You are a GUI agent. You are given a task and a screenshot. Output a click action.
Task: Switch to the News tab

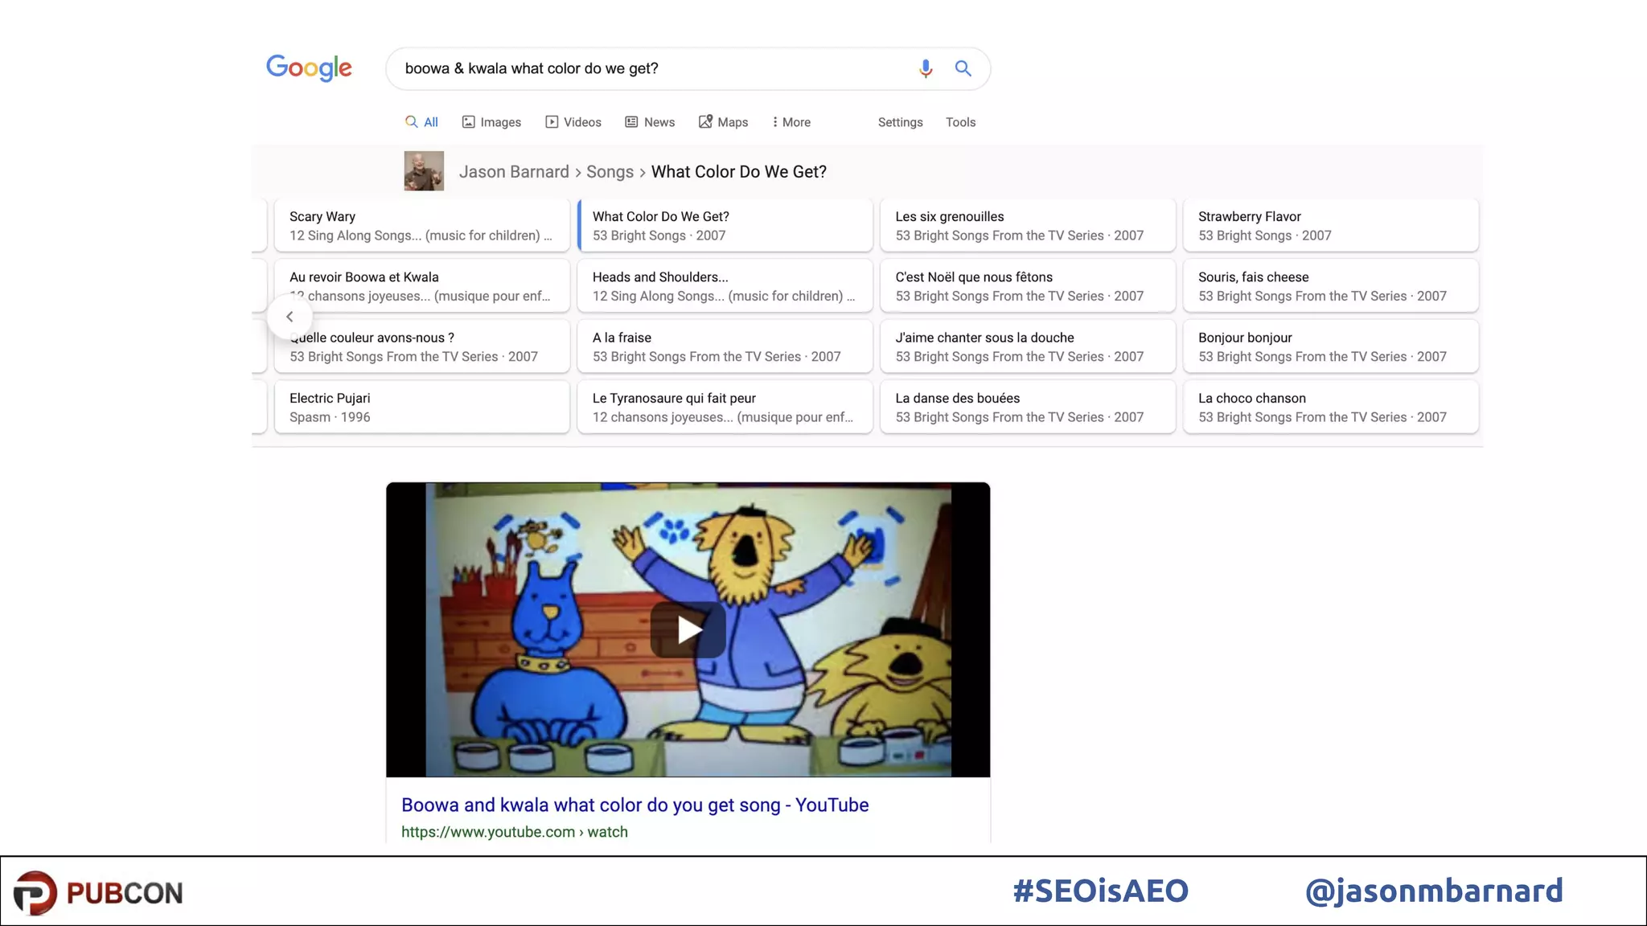pyautogui.click(x=650, y=122)
